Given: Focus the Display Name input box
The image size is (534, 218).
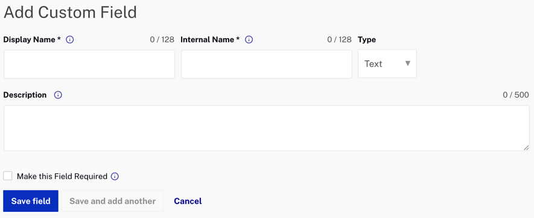Looking at the screenshot, I should click(89, 64).
